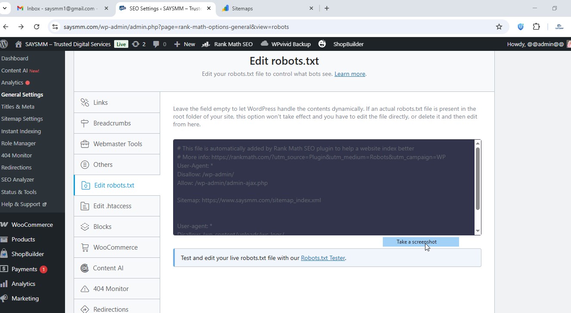Bookmark this page with the star icon

pos(499,27)
